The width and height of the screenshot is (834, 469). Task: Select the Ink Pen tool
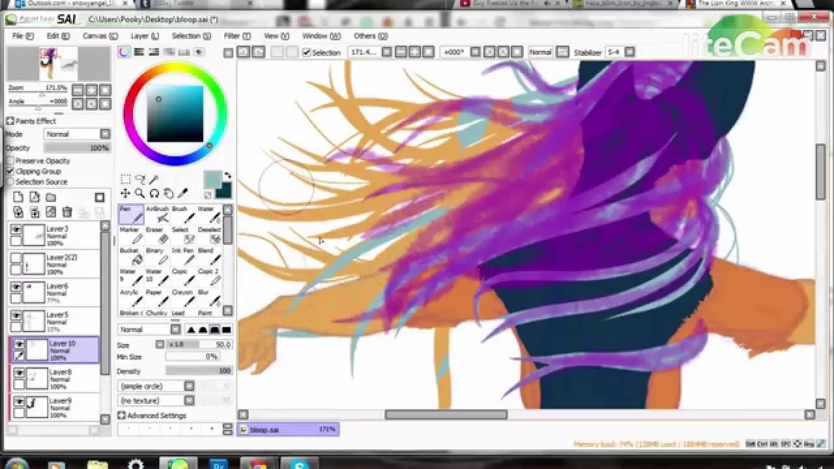182,257
